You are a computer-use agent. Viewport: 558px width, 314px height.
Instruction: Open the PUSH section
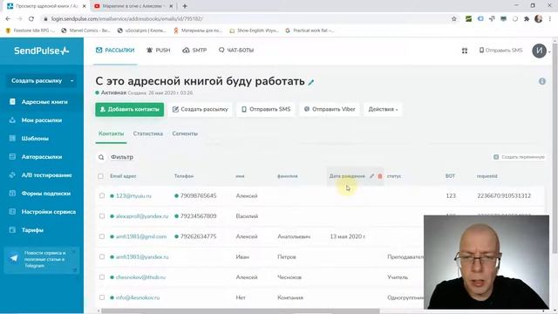(x=159, y=51)
